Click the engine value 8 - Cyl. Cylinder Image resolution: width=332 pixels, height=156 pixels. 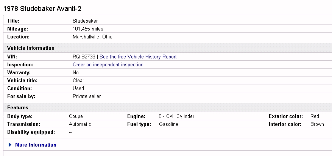176,116
